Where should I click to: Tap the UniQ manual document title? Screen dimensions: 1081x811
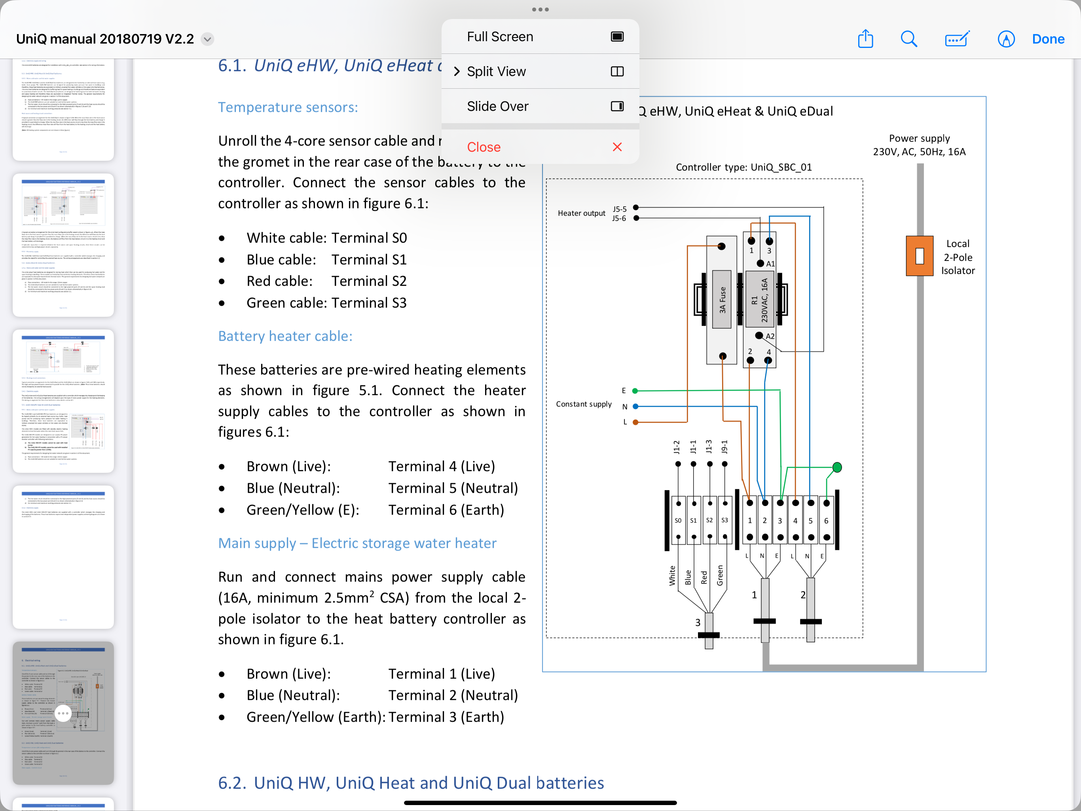click(105, 39)
